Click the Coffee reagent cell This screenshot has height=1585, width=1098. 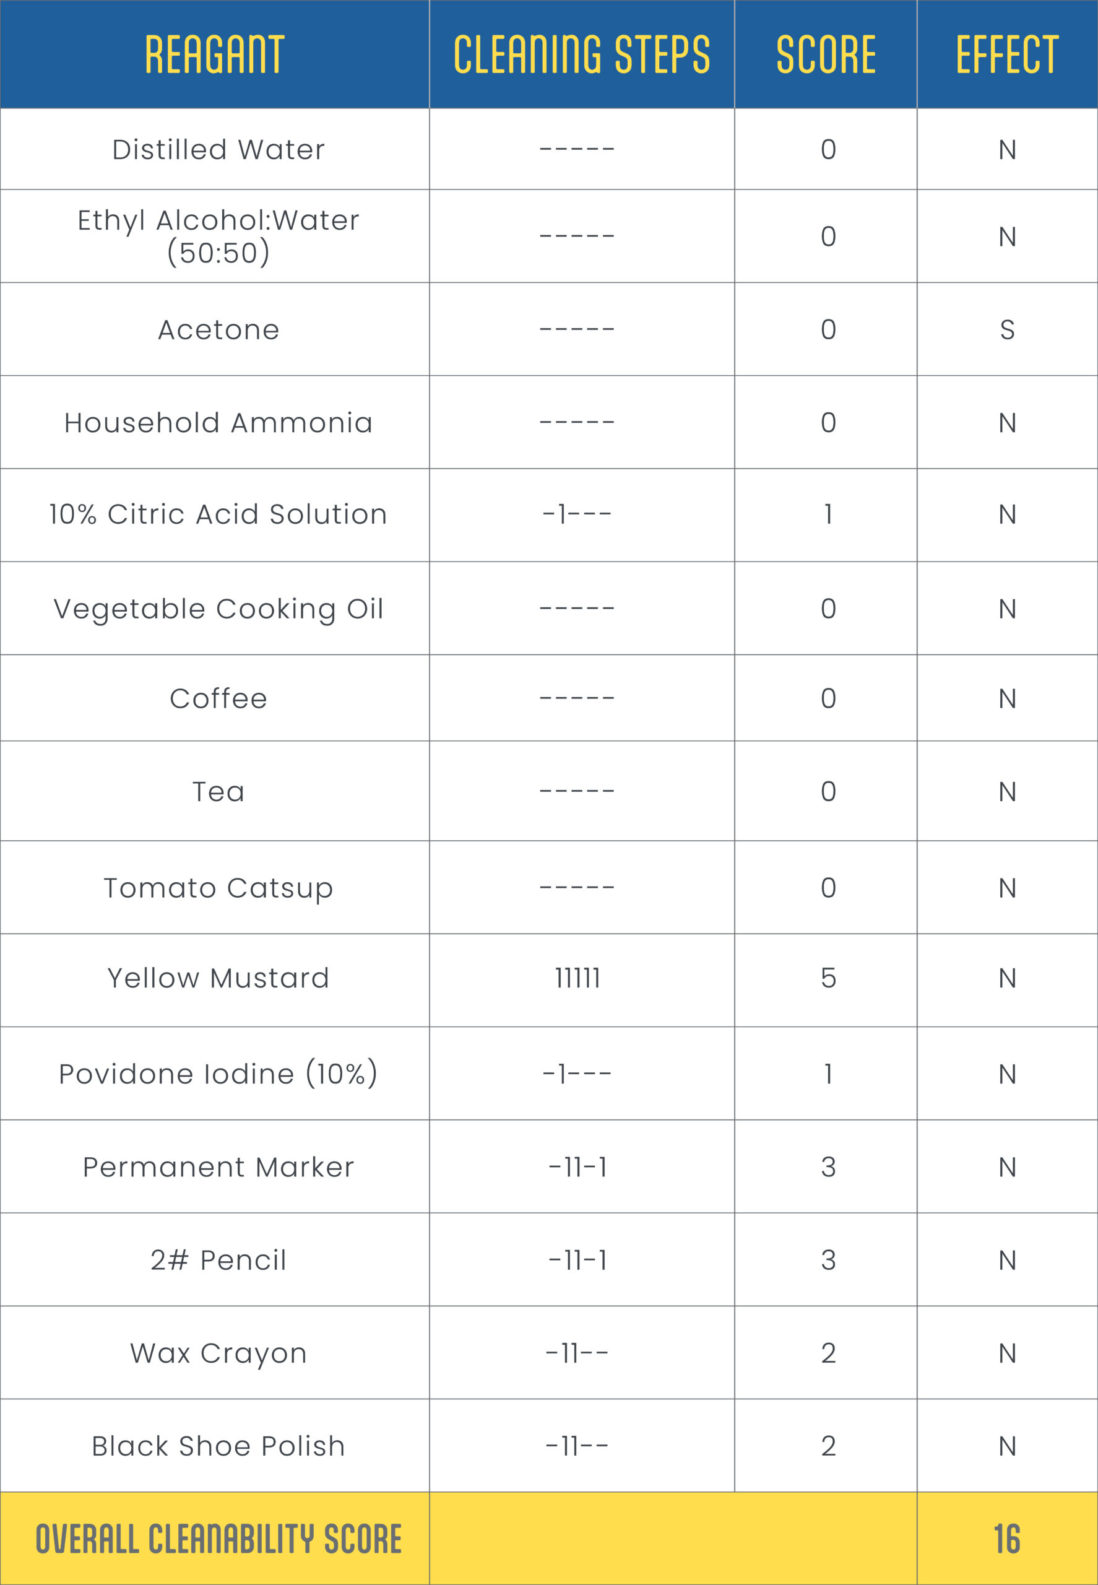click(218, 698)
